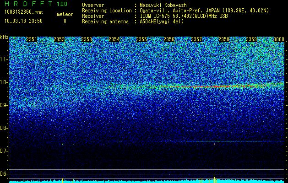Click the 0.9 kHz axis label

pyautogui.click(x=4, y=105)
